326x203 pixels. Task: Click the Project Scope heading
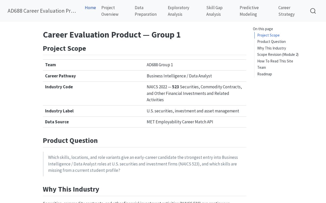point(64,48)
